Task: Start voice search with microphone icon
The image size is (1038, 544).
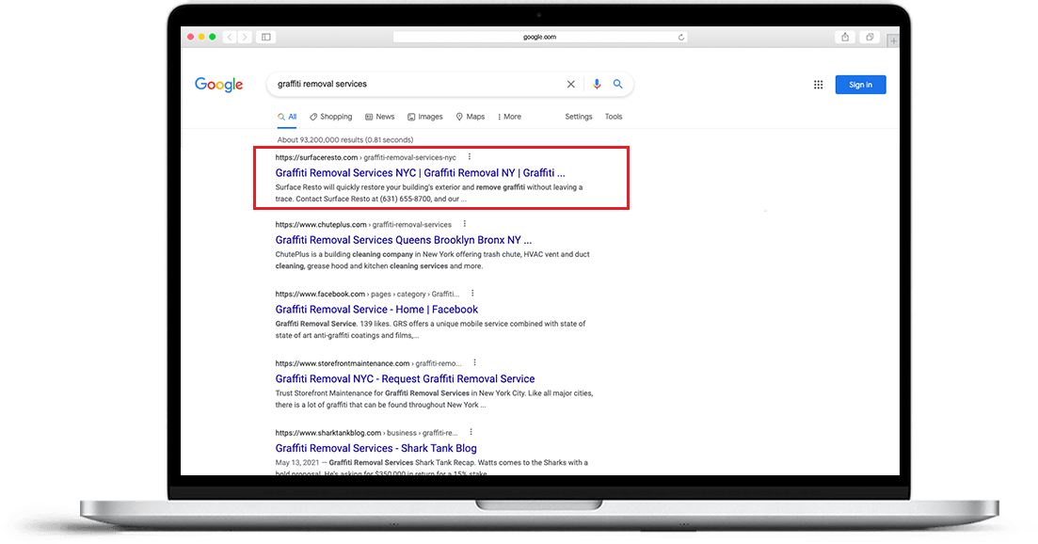Action: [597, 84]
